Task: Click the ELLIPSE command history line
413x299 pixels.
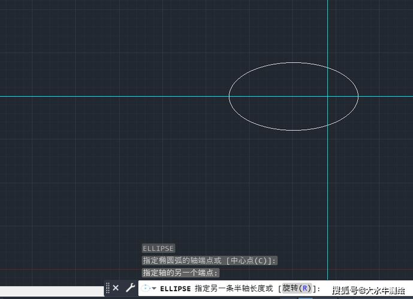Action: (x=158, y=248)
